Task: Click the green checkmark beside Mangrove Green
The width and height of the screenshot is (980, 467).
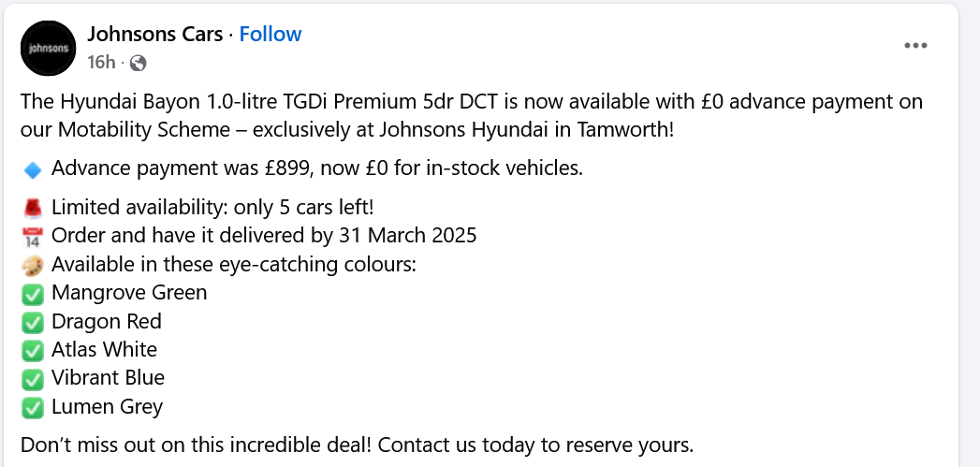Action: [x=33, y=294]
